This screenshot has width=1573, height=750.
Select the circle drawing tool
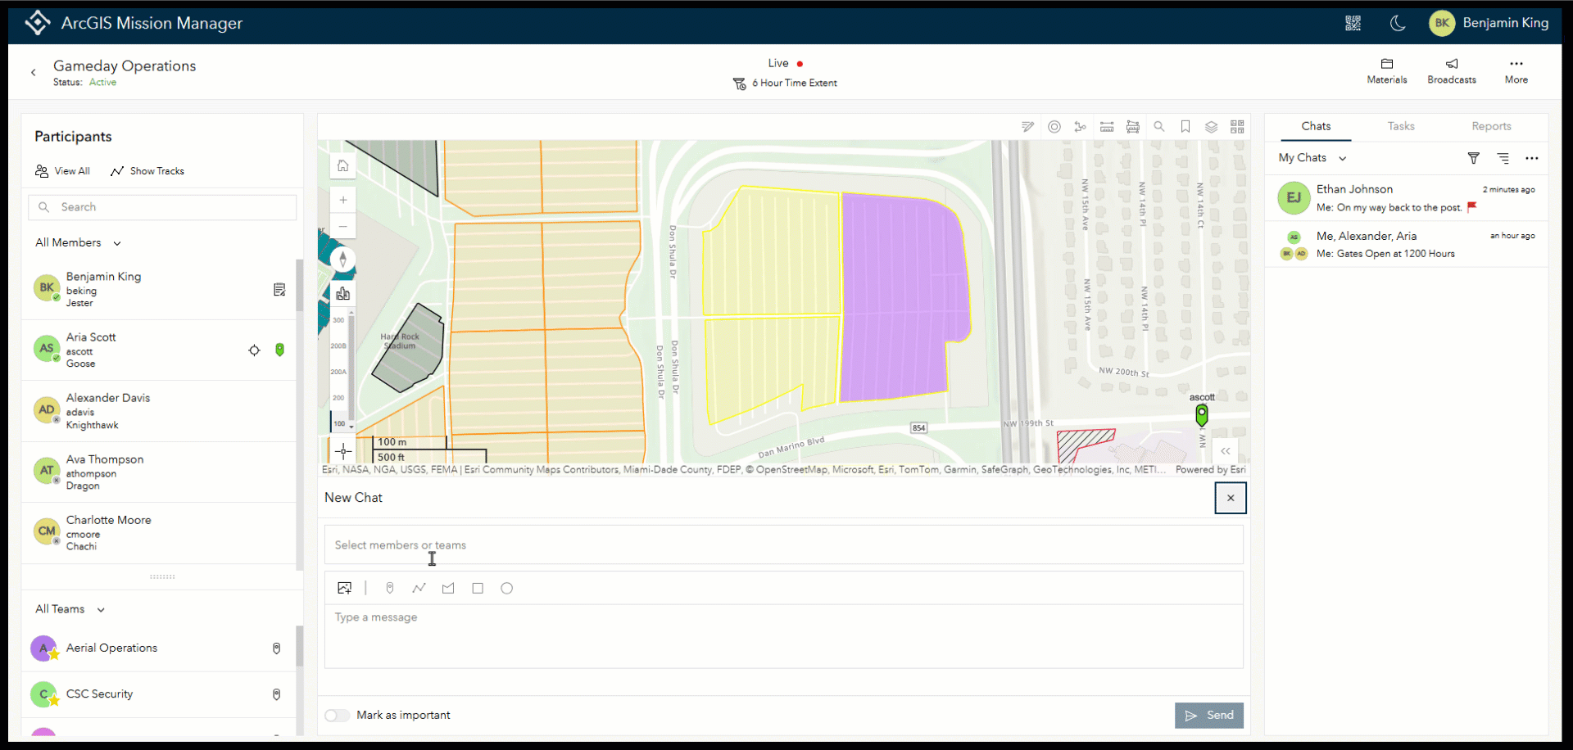point(507,589)
